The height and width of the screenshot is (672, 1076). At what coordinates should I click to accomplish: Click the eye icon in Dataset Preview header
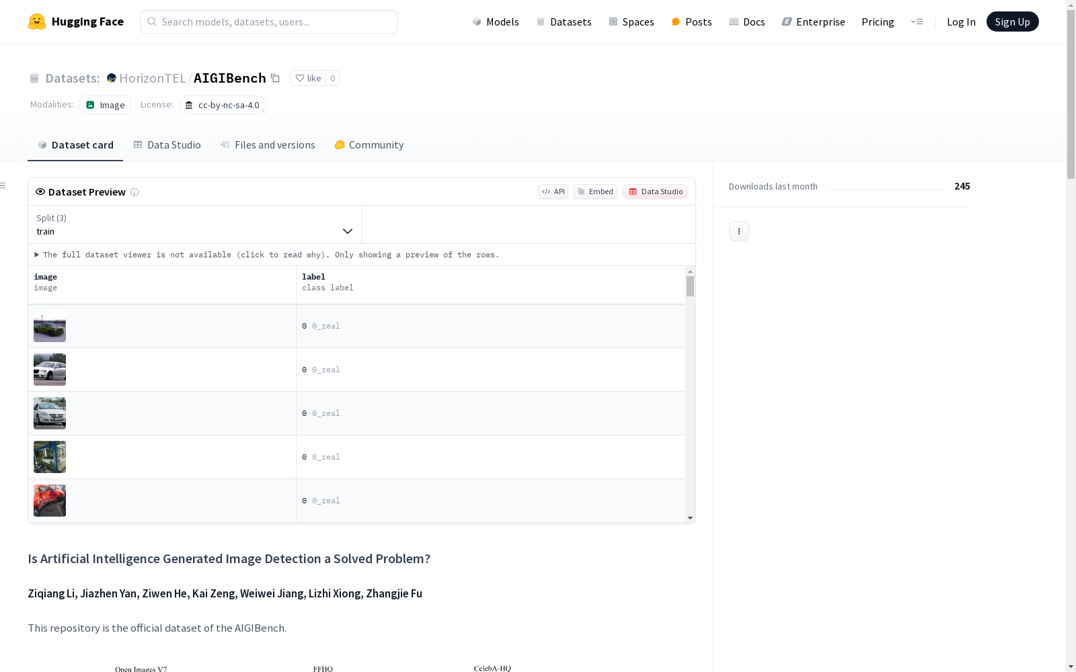pyautogui.click(x=40, y=192)
